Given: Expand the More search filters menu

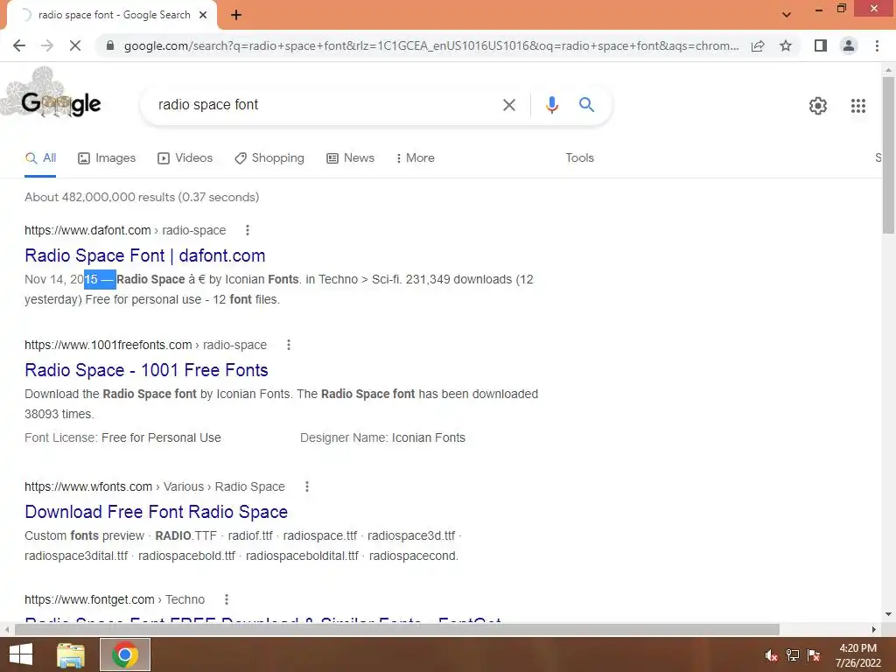Looking at the screenshot, I should [x=415, y=158].
